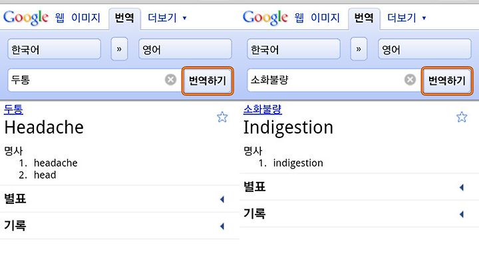The width and height of the screenshot is (479, 255).
Task: Switch to 이미지 tab in left panel
Action: (86, 18)
